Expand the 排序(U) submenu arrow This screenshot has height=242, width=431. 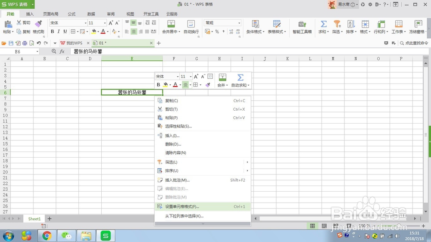click(x=247, y=171)
